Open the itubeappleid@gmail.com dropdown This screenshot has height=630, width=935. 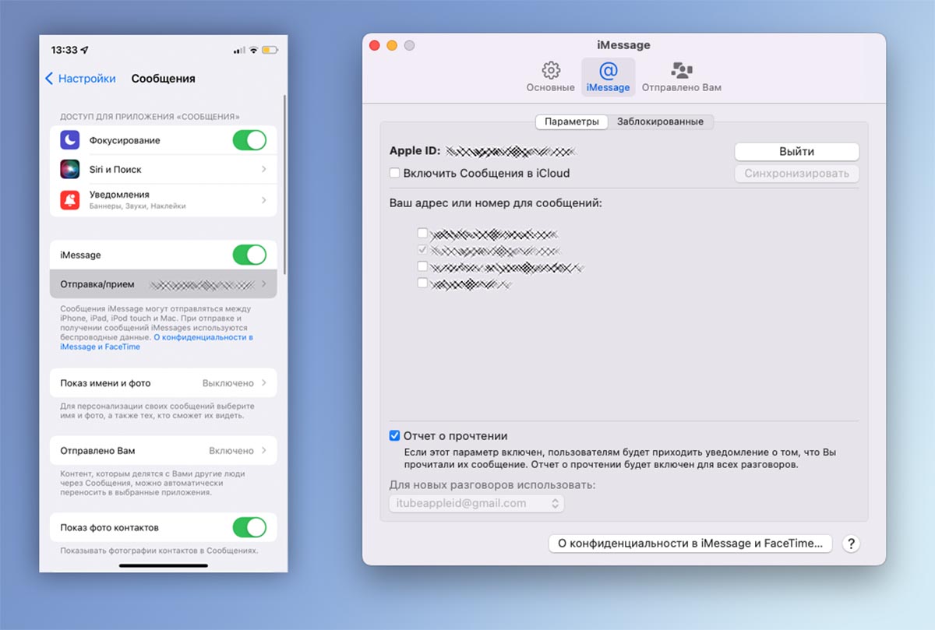[x=477, y=504]
